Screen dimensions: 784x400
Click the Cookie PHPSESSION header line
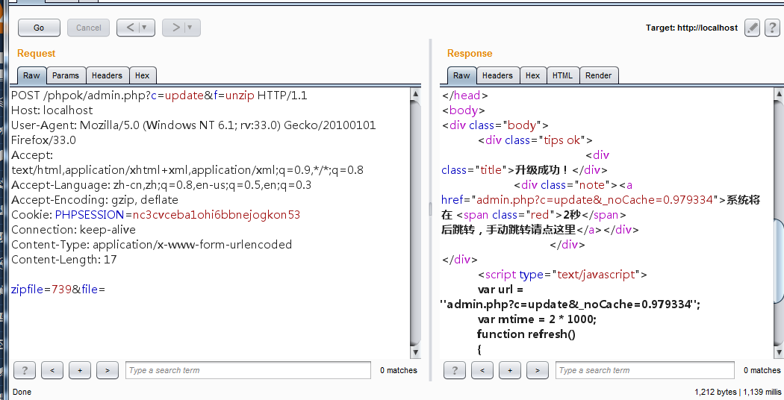pyautogui.click(x=155, y=215)
